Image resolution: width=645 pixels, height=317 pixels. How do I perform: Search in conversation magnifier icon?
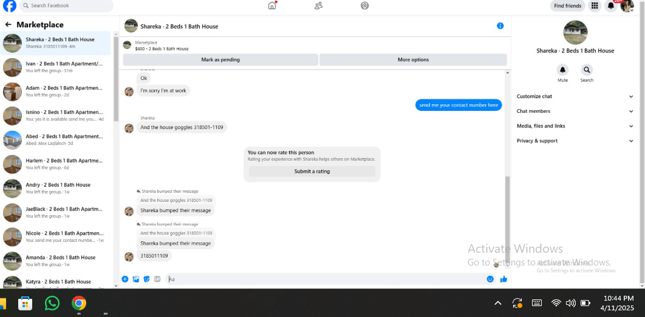pos(587,69)
